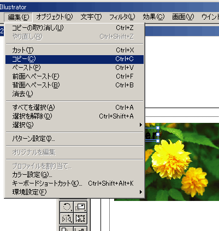Open the フィルタ(L) menu

pos(122,17)
